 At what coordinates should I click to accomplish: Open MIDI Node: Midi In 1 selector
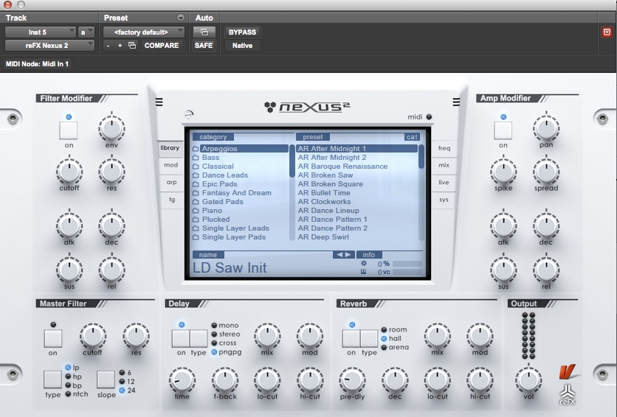[38, 63]
